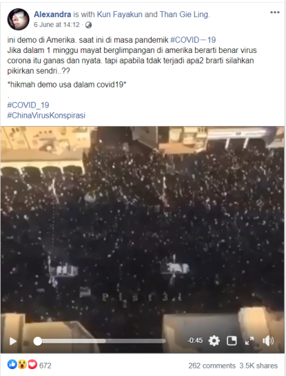Click the blue Like reaction icon
Viewport: 286px width, 376px height.
pyautogui.click(x=12, y=364)
